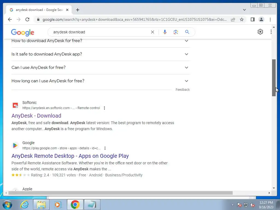Click the blue search magnifier button

click(187, 32)
